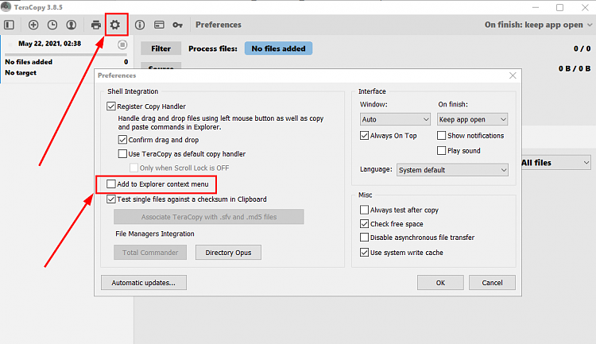
Task: Click the user profile icon in toolbar
Action: pyautogui.click(x=71, y=25)
